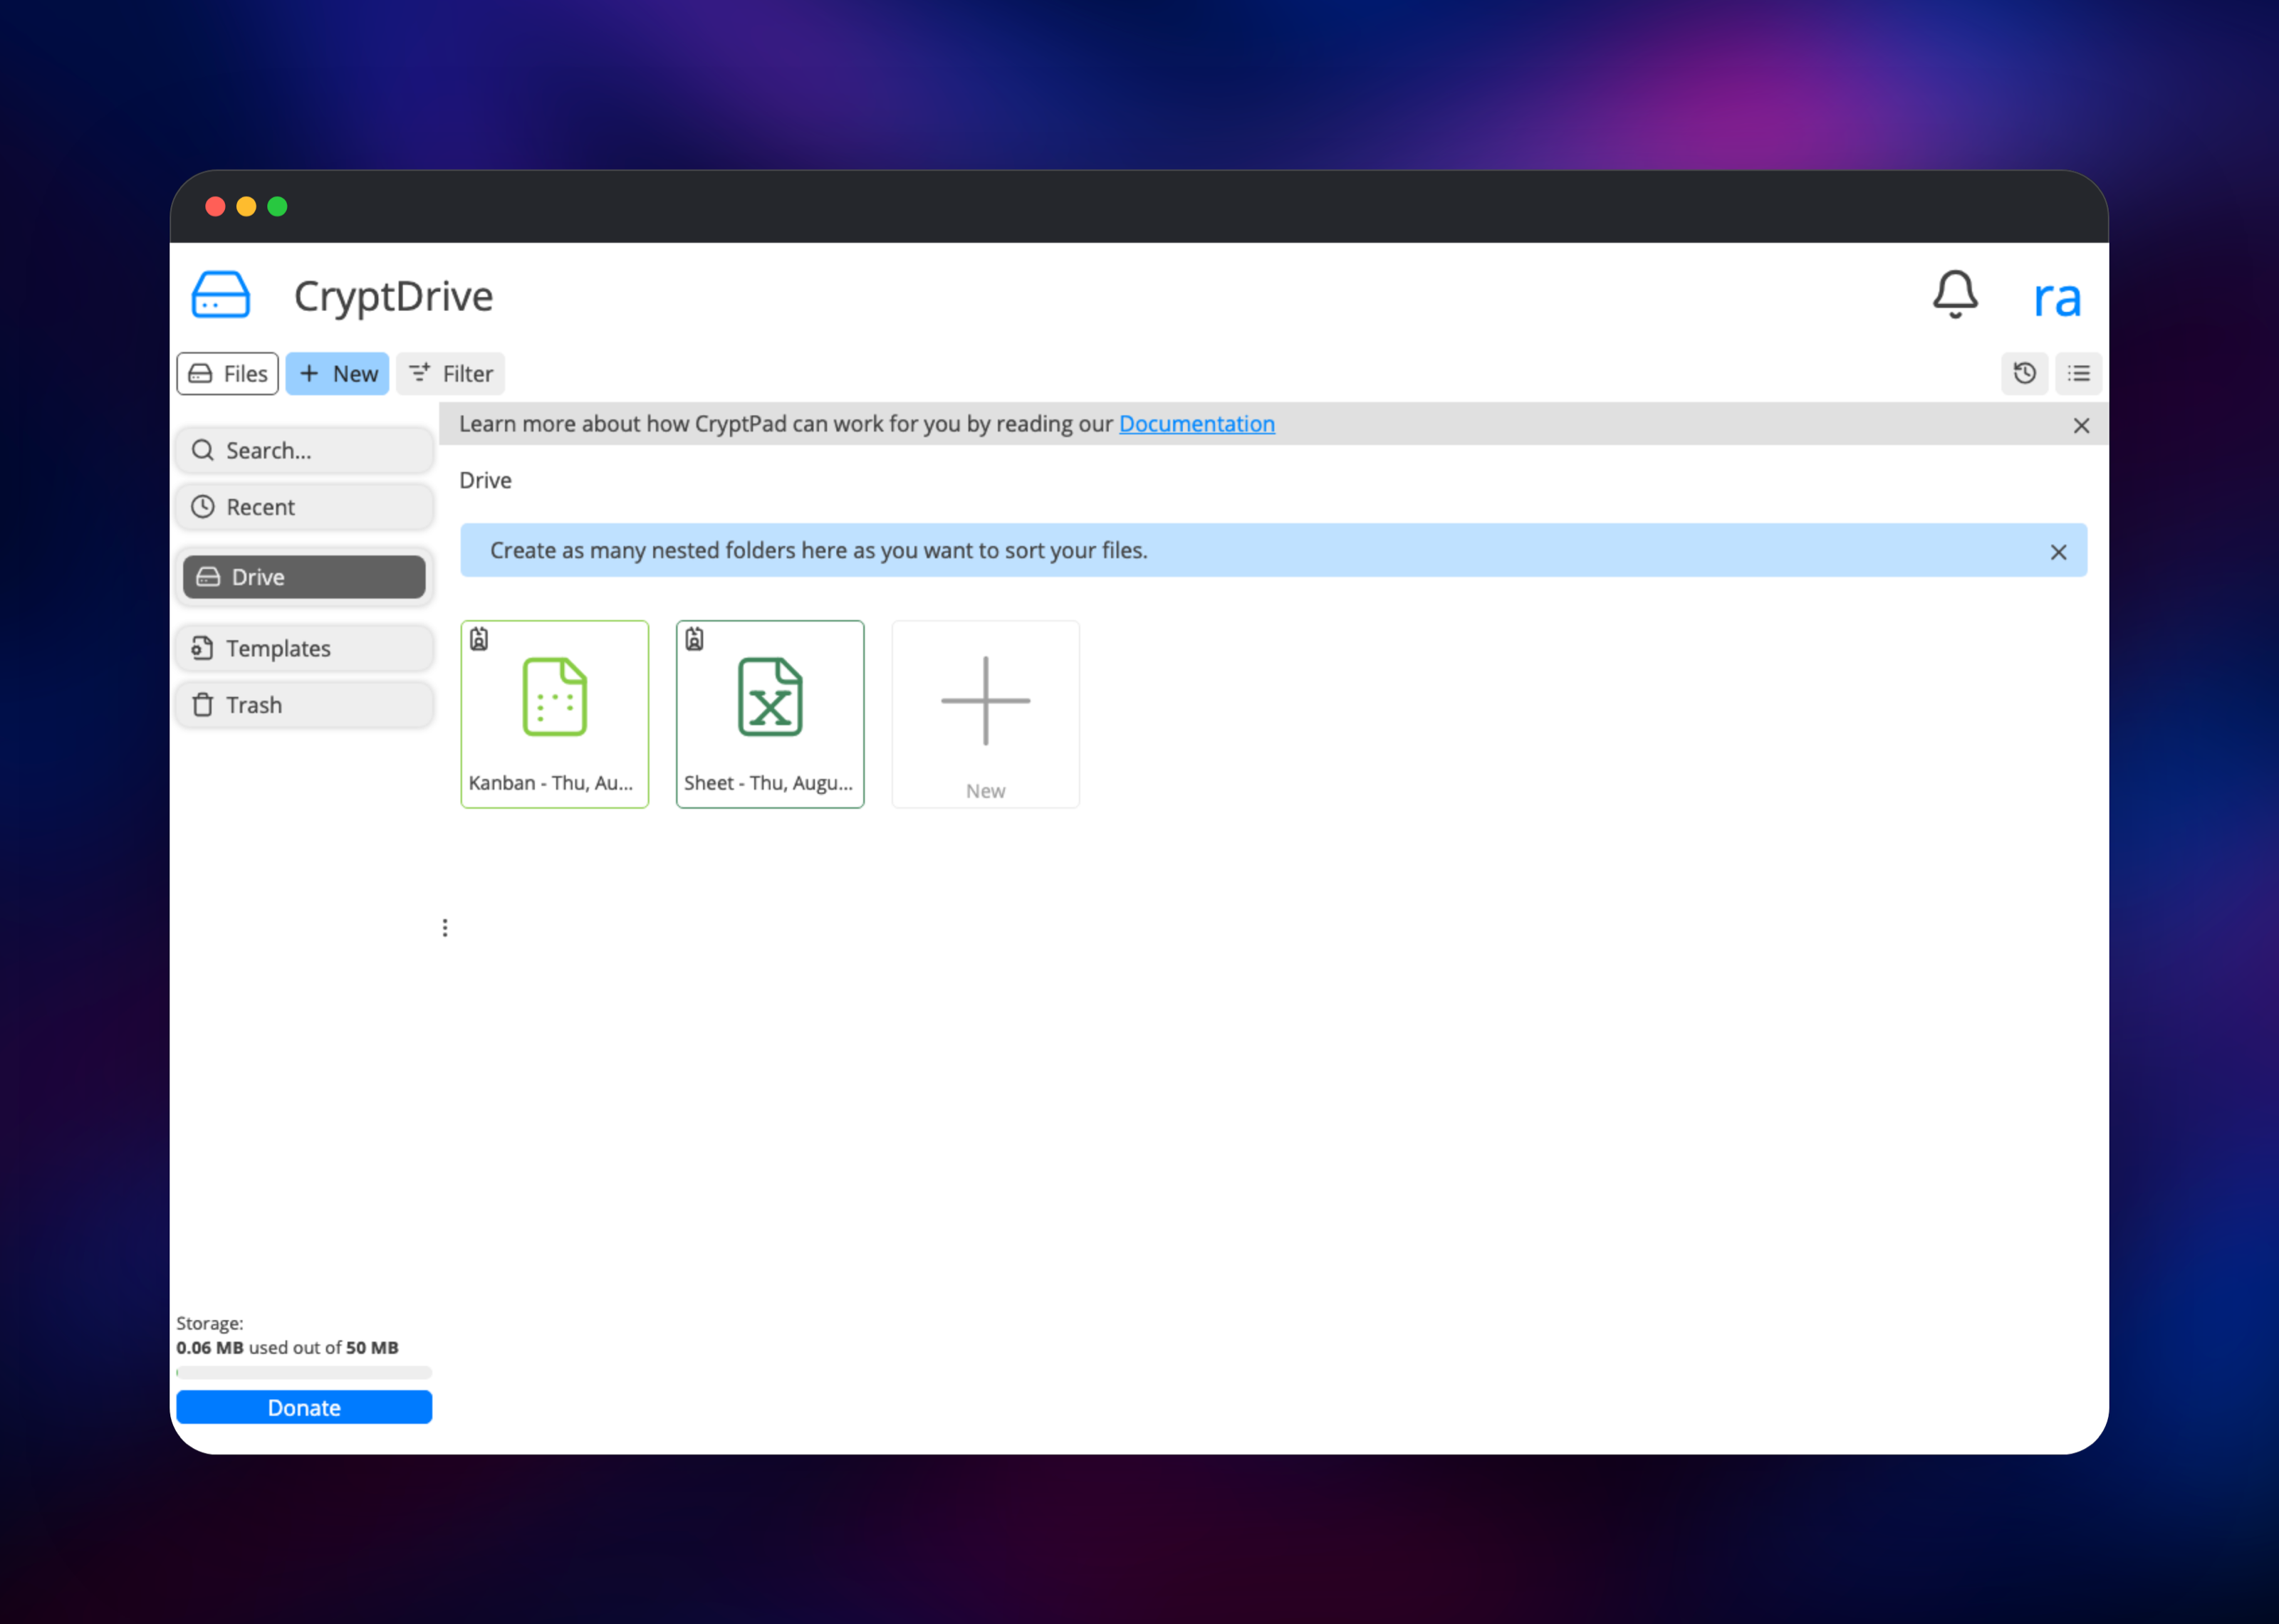Viewport: 2279px width, 1624px height.
Task: Select the Sheet document tile
Action: pyautogui.click(x=770, y=714)
